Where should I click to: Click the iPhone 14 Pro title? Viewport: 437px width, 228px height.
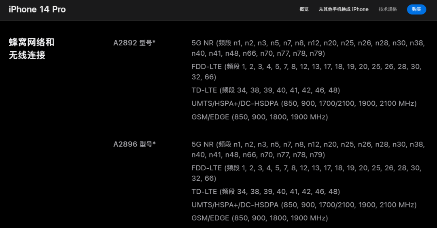pyautogui.click(x=37, y=9)
